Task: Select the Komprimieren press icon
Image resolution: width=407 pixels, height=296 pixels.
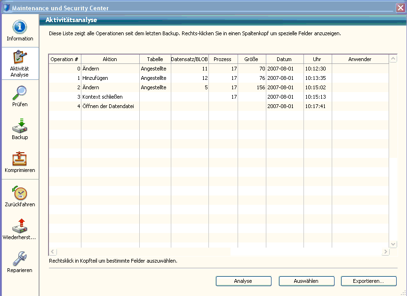Action: pyautogui.click(x=20, y=159)
